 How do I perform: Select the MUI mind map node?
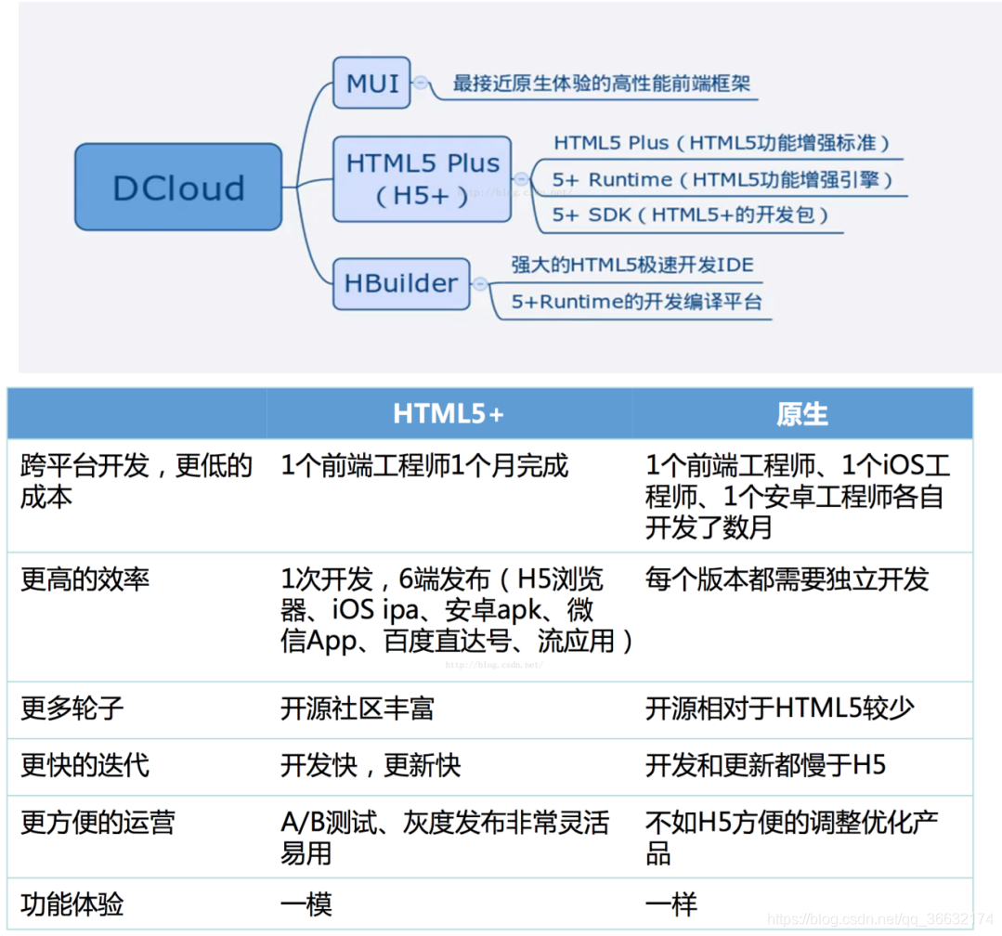(371, 83)
